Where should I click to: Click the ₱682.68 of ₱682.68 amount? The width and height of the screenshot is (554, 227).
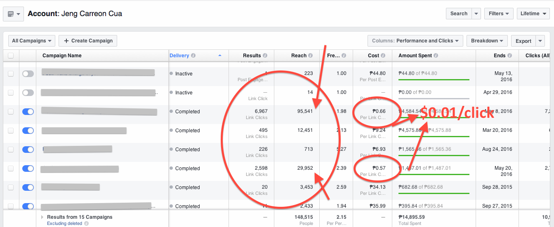coord(421,187)
